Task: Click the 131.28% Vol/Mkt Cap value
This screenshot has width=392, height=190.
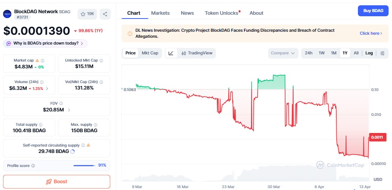Action: pyautogui.click(x=84, y=88)
